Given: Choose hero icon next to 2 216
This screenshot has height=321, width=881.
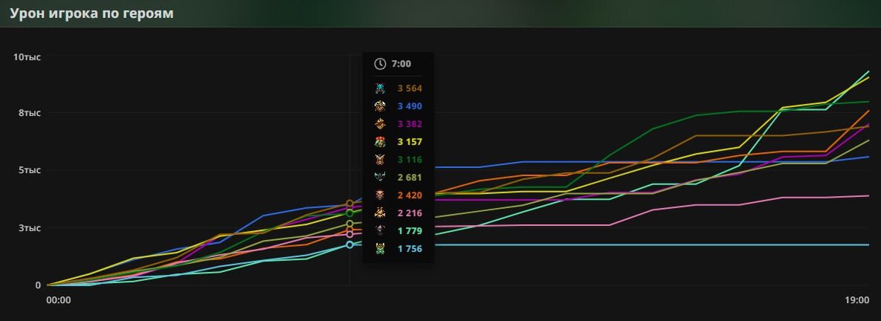Looking at the screenshot, I should click(x=381, y=213).
